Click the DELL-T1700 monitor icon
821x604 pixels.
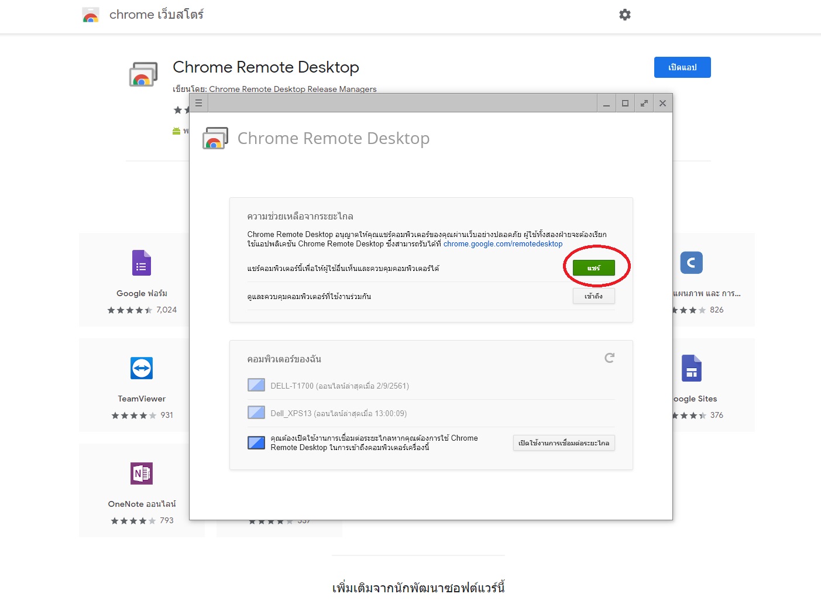256,385
